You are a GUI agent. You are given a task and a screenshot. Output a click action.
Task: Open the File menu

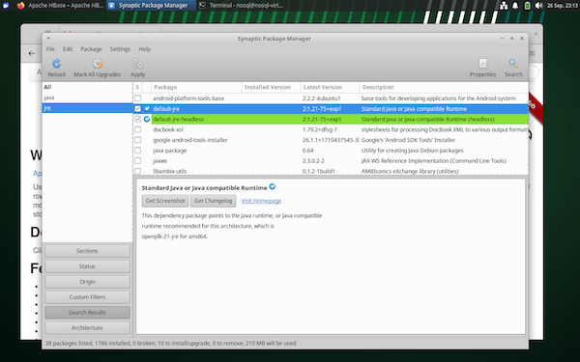[x=50, y=49]
